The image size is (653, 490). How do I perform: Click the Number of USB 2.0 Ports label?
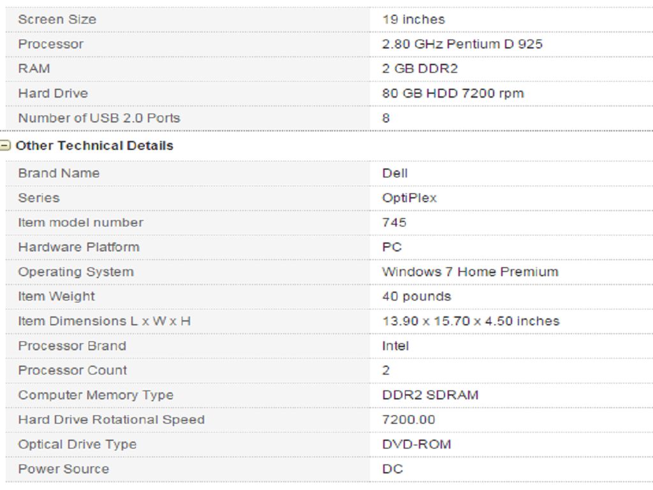click(x=99, y=118)
